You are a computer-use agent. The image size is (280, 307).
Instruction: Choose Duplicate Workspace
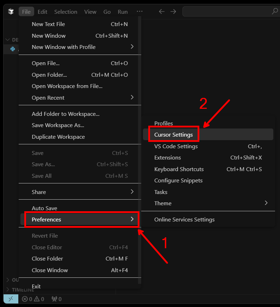point(80,137)
